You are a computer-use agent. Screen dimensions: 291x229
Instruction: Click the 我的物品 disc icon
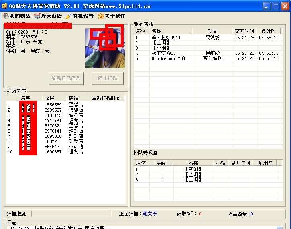coord(6,16)
